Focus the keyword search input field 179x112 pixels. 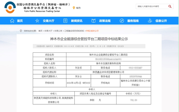pos(152,6)
